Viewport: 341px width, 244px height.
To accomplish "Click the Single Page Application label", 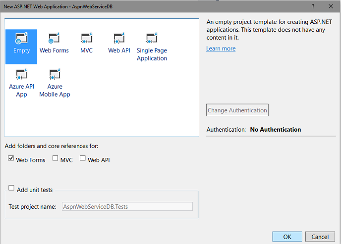I will pyautogui.click(x=152, y=54).
